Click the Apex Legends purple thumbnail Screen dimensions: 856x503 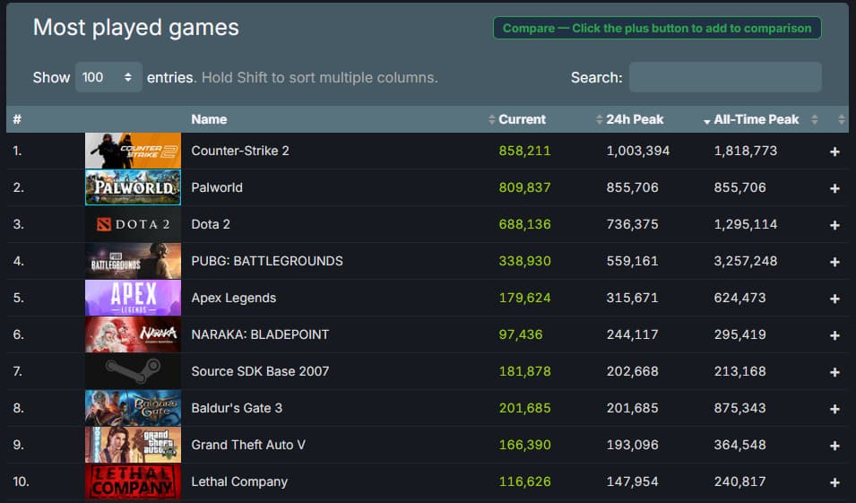tap(133, 298)
